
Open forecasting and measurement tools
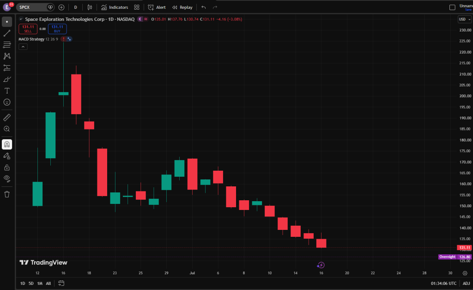coord(7,68)
